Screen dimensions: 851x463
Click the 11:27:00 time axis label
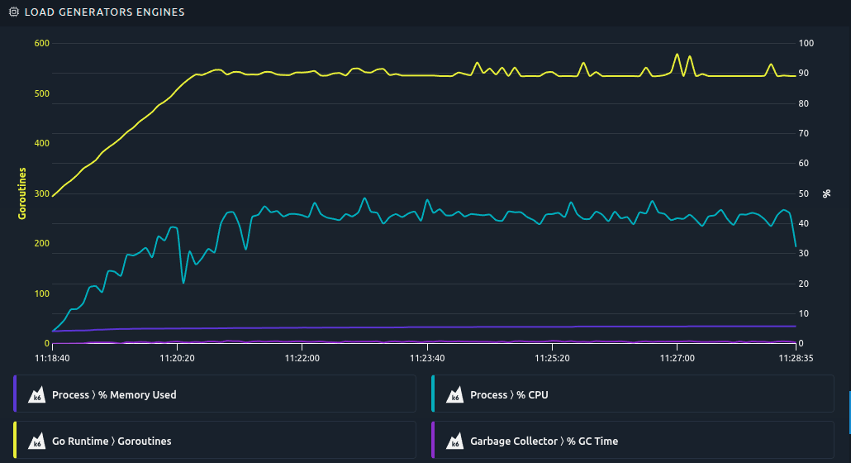[x=677, y=358]
